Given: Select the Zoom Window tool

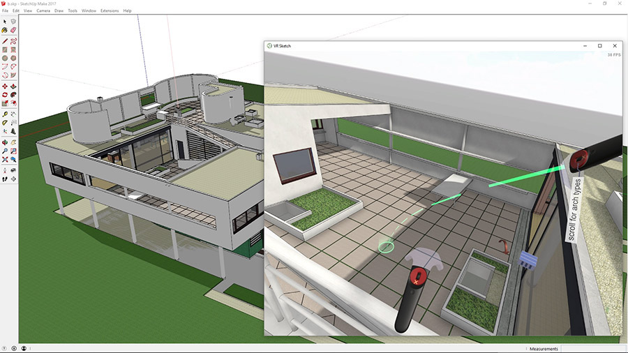Looking at the screenshot, I should click(x=13, y=151).
